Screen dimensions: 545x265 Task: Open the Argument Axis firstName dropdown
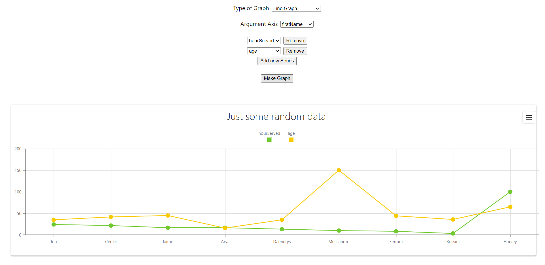[x=297, y=24]
